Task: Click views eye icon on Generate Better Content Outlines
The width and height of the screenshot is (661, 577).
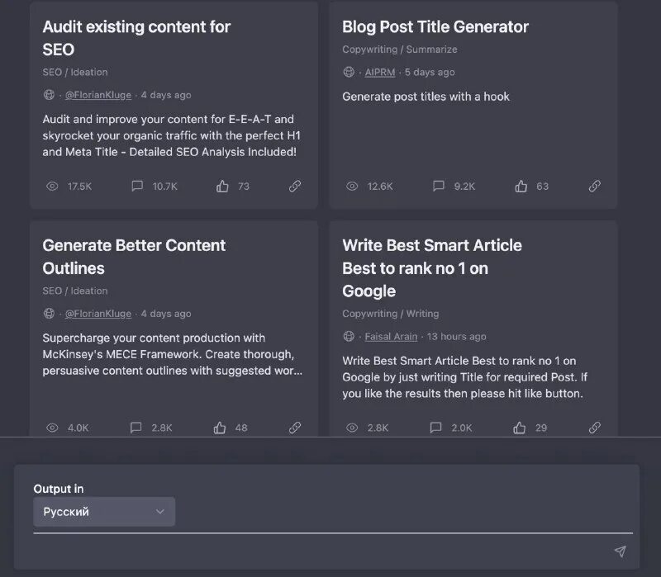Action: [x=51, y=428]
